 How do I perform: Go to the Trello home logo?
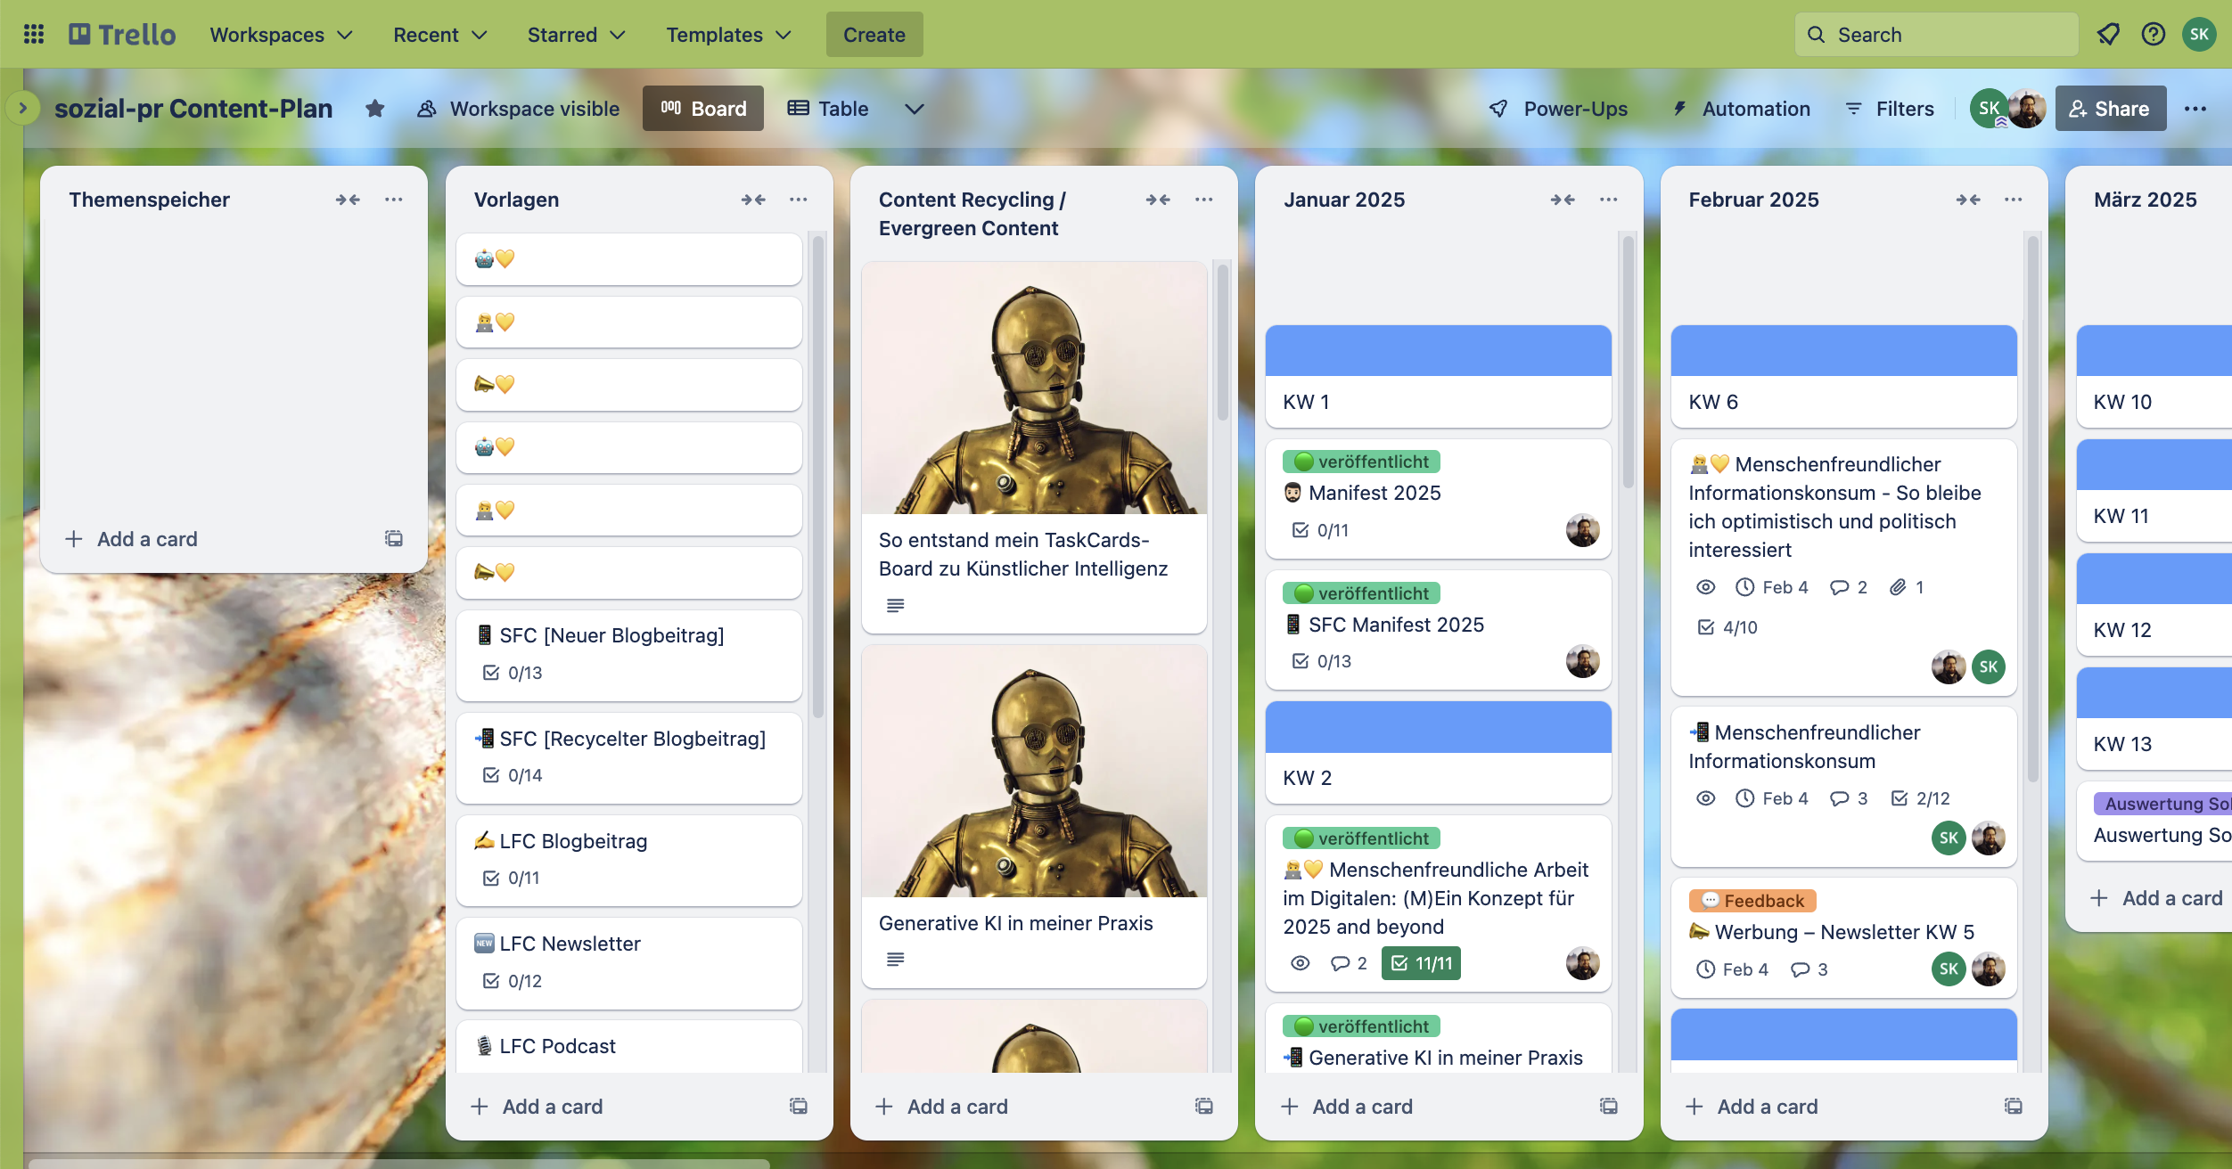pos(123,35)
